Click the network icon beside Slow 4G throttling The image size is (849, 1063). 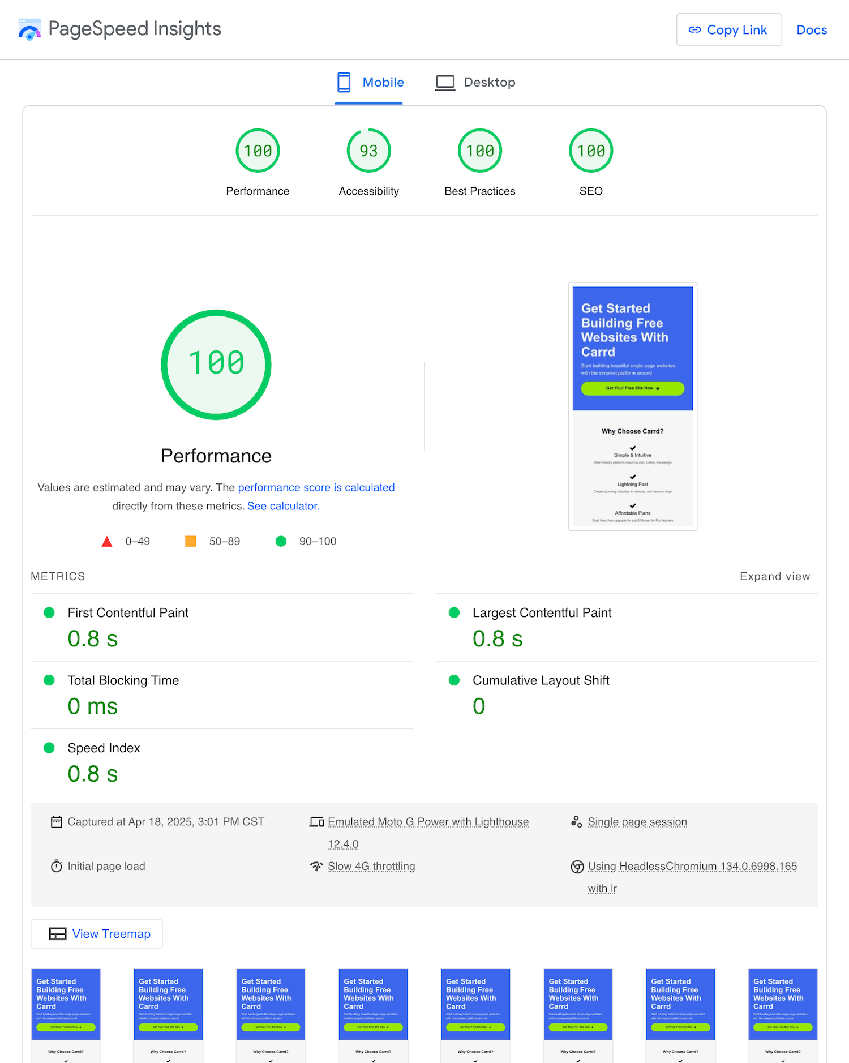pyautogui.click(x=316, y=866)
